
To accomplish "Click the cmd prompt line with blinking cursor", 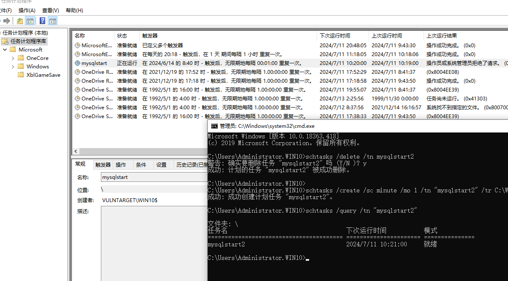I will 258,258.
